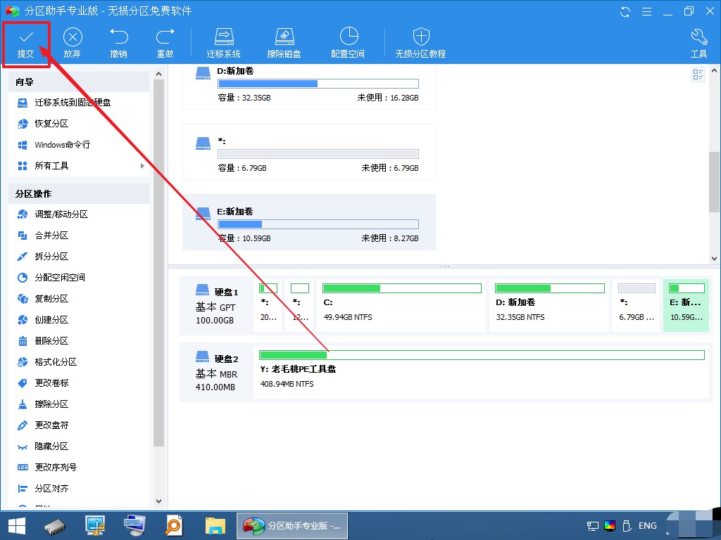The height and width of the screenshot is (540, 721).
Task: Click the USB device tray icon
Action: point(626,526)
